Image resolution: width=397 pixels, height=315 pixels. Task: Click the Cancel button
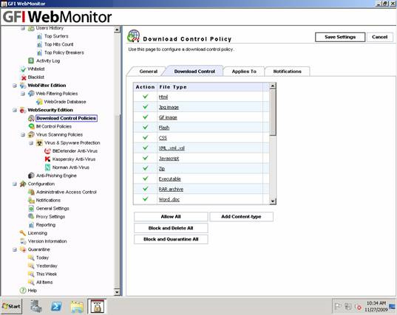tap(379, 37)
